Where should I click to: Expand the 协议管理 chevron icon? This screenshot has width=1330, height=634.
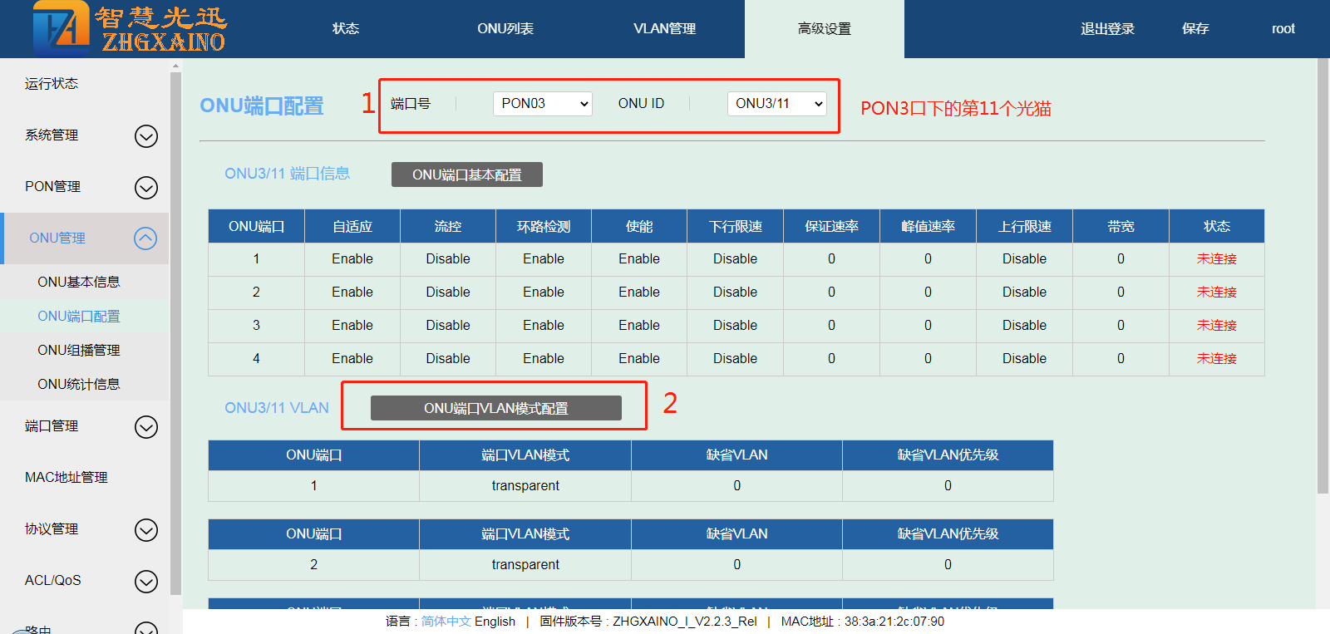click(x=146, y=530)
